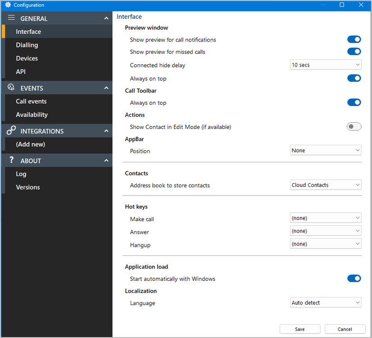Open the Log page
The height and width of the screenshot is (338, 372).
click(57, 174)
